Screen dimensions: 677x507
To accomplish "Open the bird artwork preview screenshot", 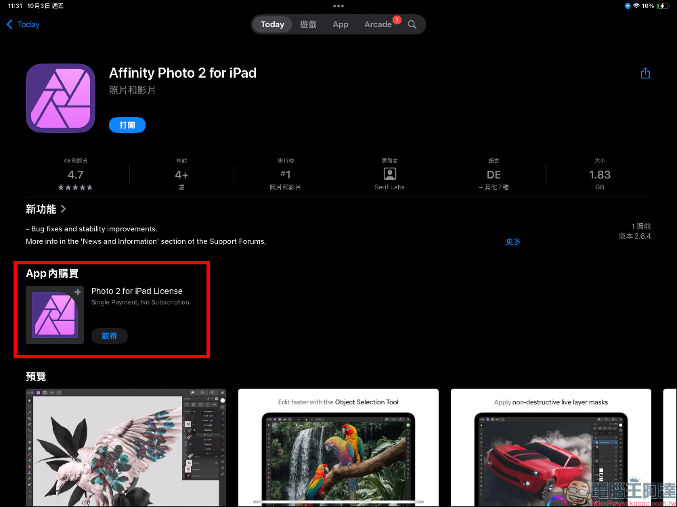I will (126, 447).
